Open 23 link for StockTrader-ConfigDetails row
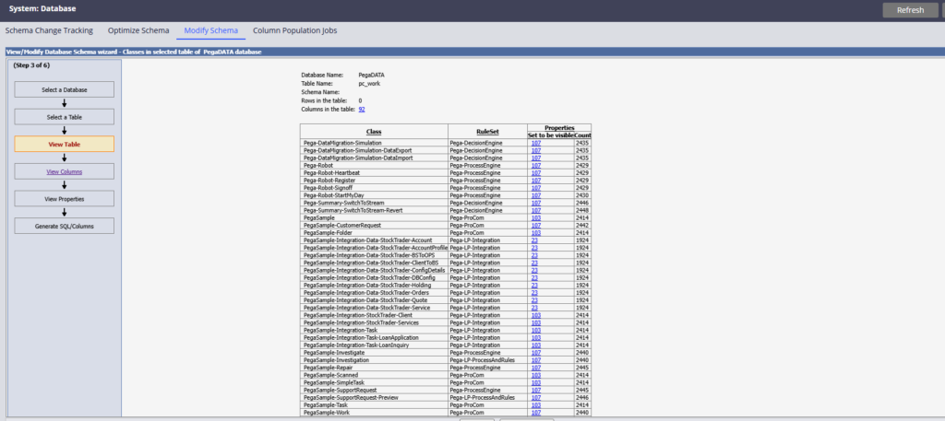The image size is (945, 421). (x=534, y=270)
